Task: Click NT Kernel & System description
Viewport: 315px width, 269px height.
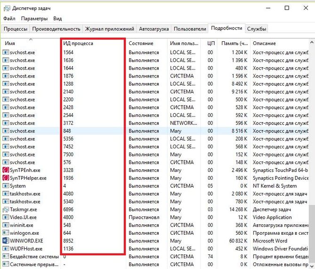Action: point(275,186)
